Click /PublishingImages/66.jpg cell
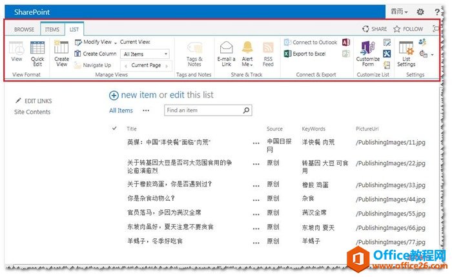This screenshot has height=277, width=452. tap(390, 228)
